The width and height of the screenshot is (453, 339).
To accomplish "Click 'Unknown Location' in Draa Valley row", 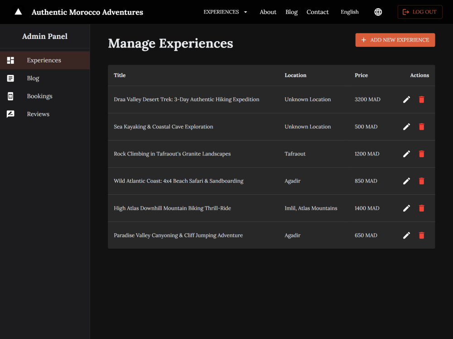I will tap(308, 99).
